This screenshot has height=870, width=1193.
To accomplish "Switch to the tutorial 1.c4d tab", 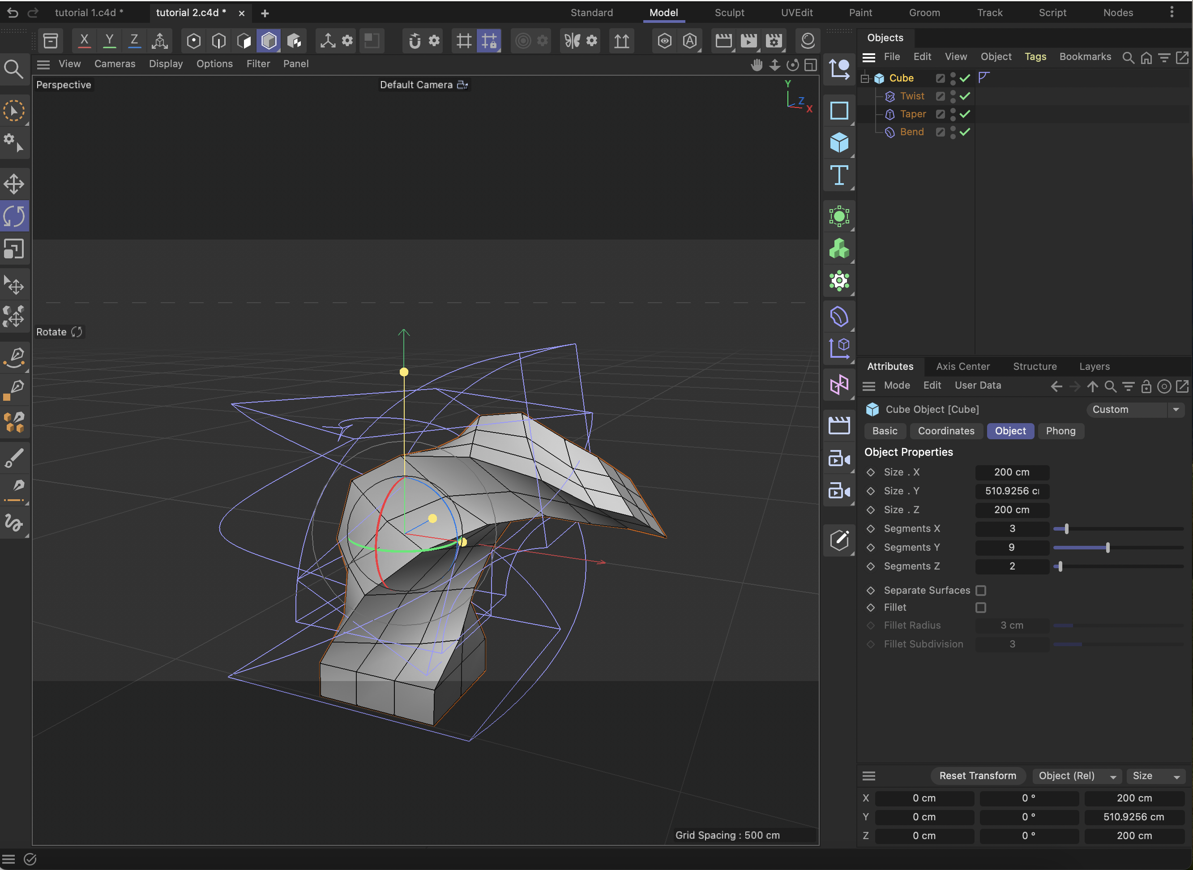I will tap(90, 13).
